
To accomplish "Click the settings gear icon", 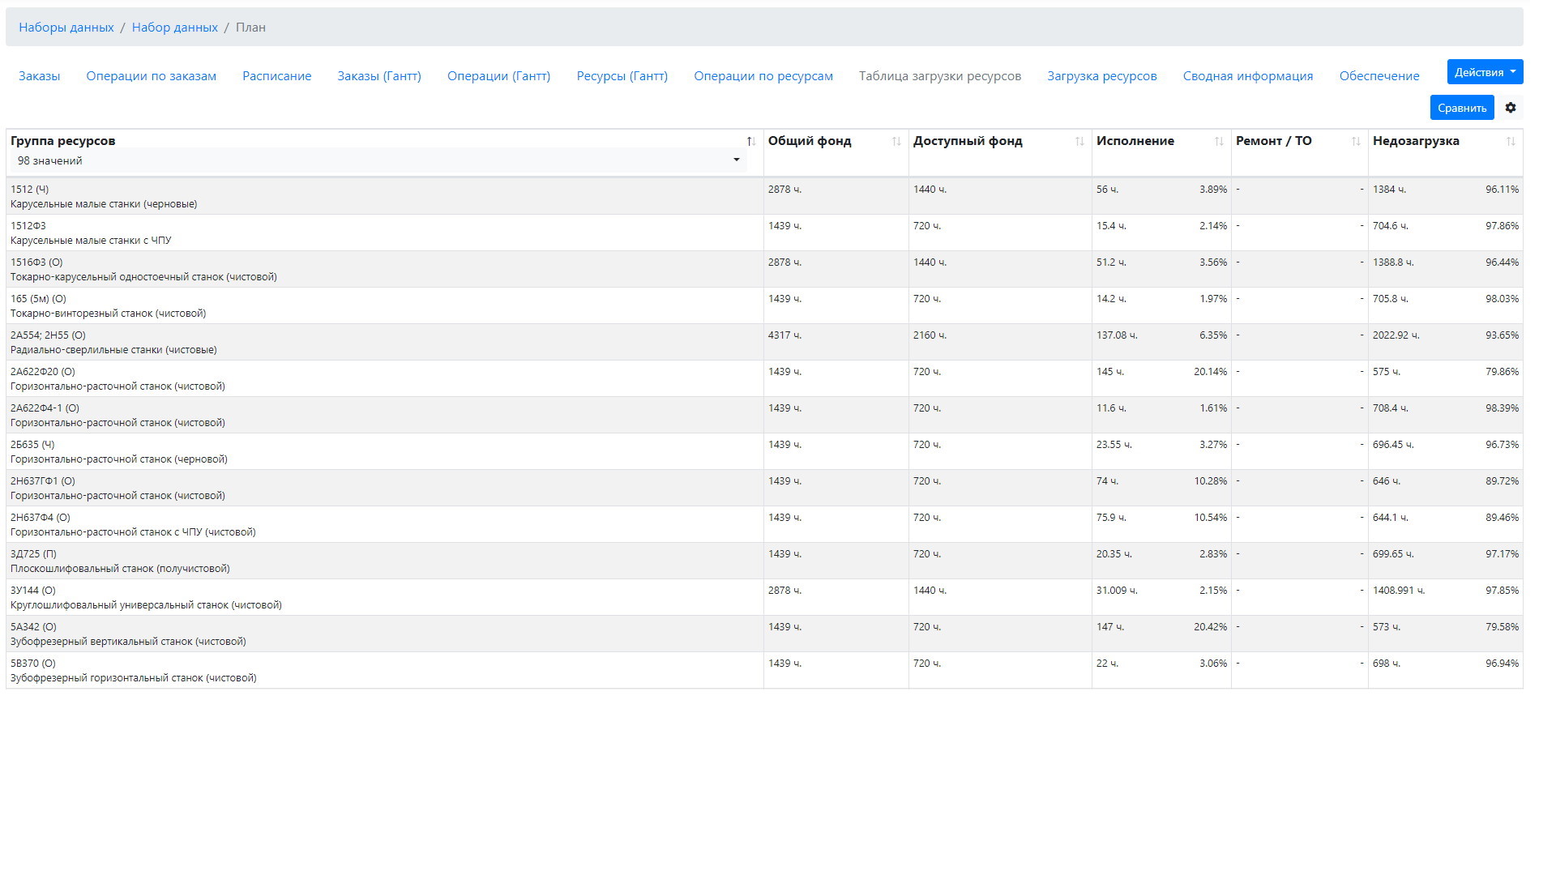I will click(1510, 108).
